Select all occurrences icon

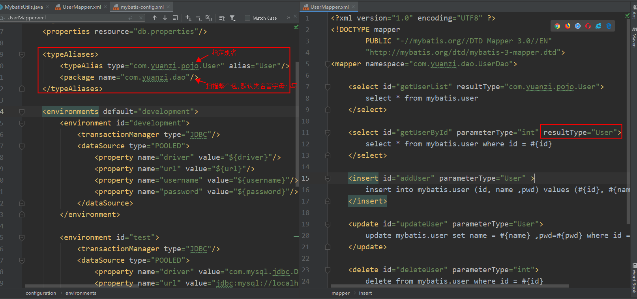tap(209, 18)
